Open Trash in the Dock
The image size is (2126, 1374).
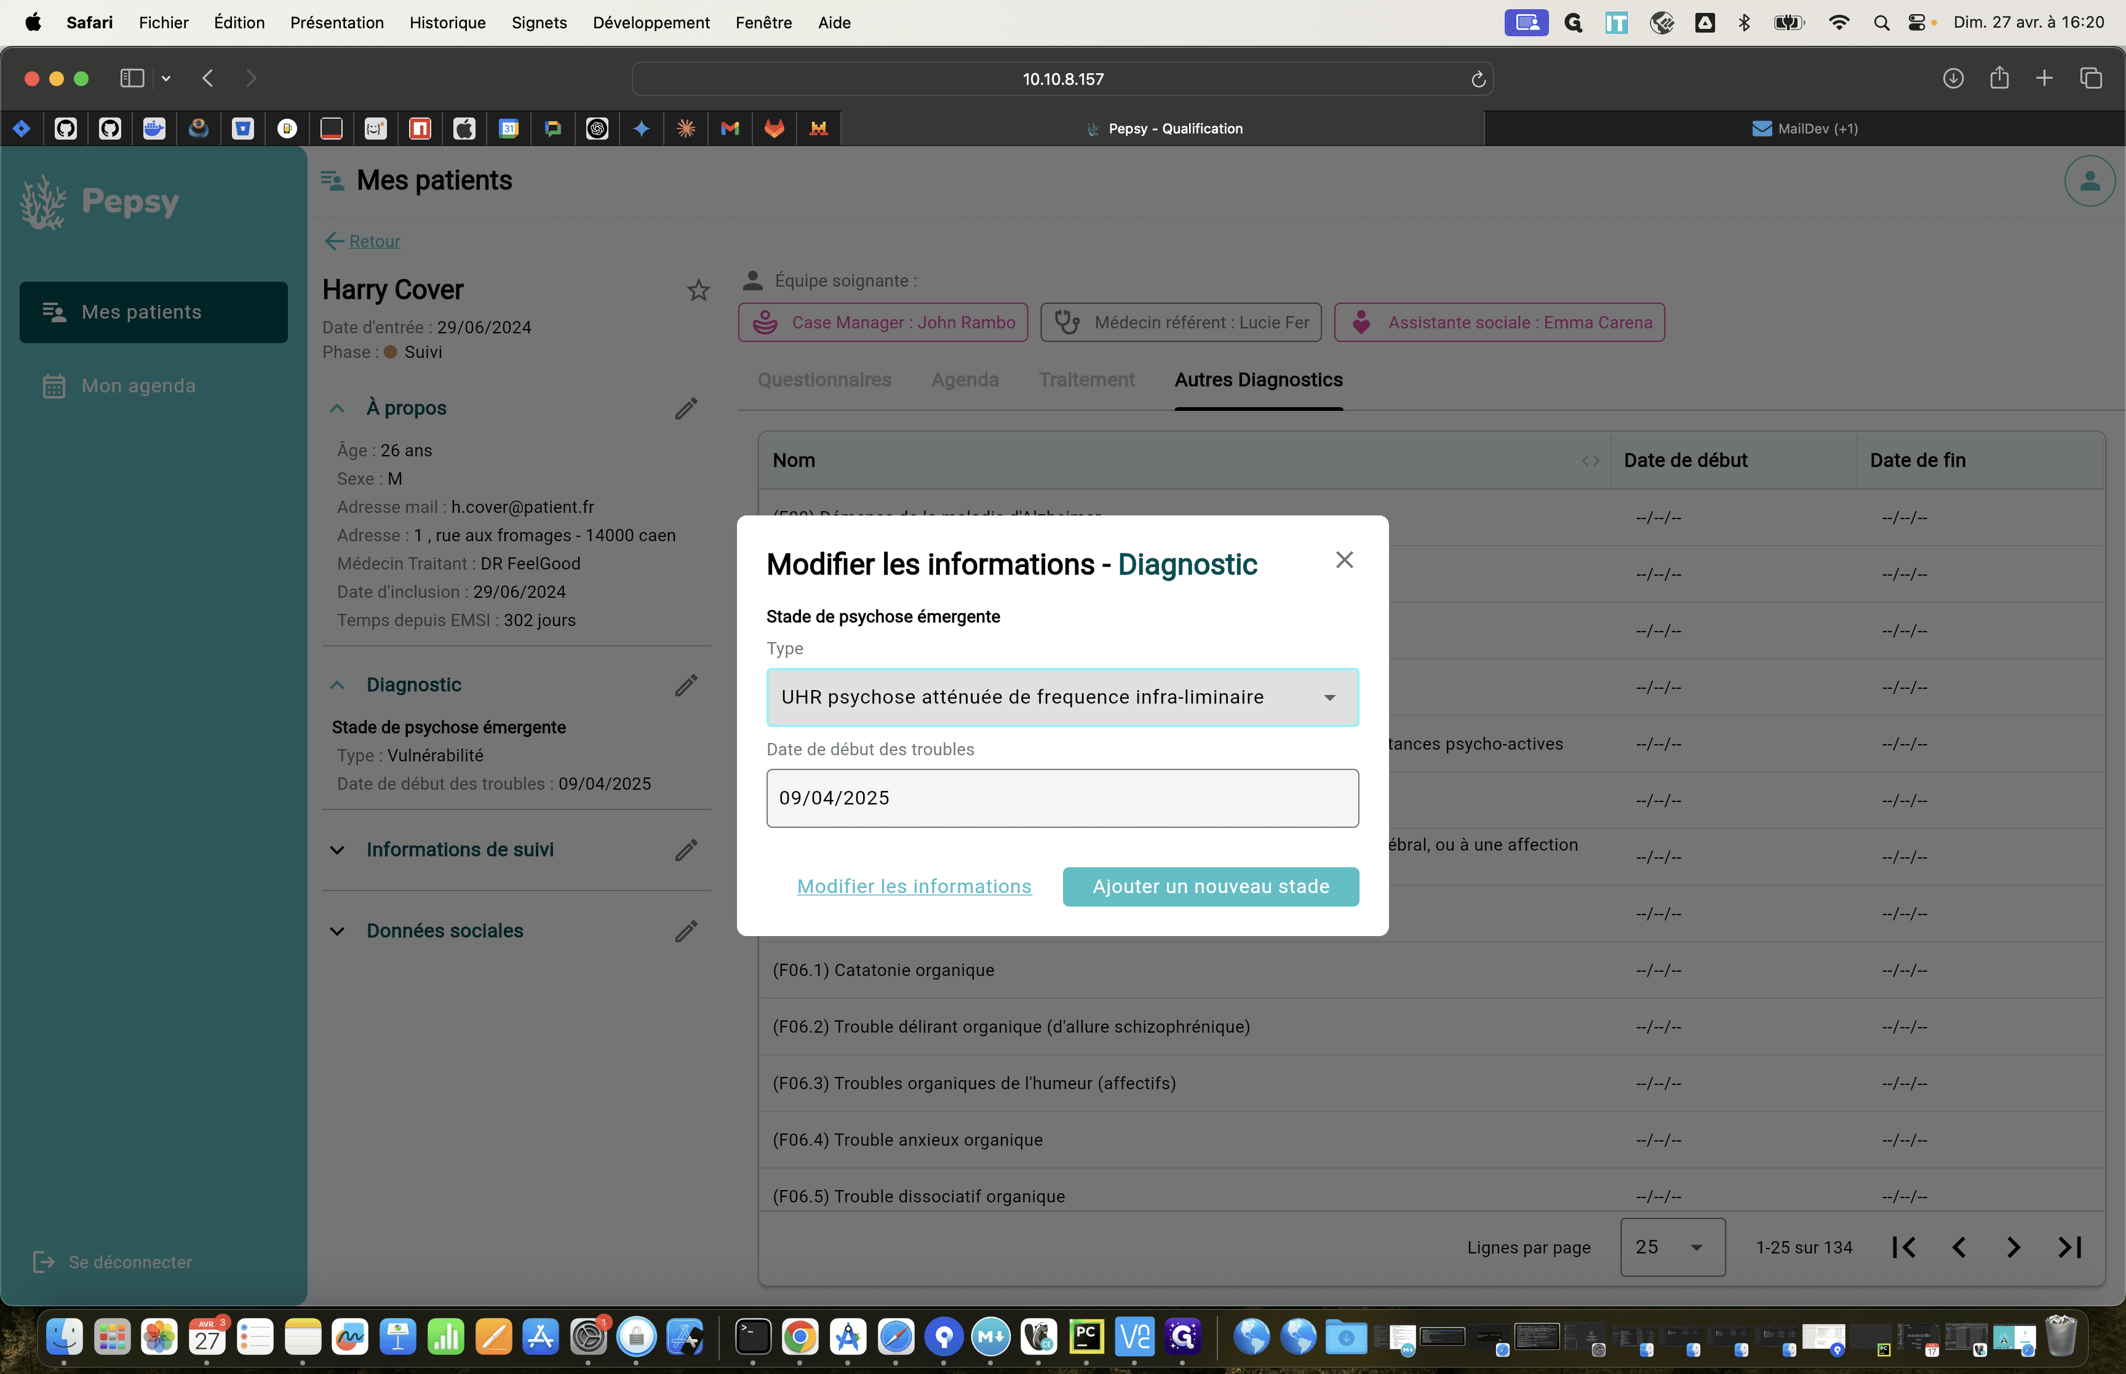pos(2061,1336)
